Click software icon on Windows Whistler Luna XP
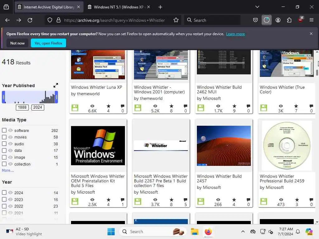Screen dimensions: 319x239 [x=75, y=108]
